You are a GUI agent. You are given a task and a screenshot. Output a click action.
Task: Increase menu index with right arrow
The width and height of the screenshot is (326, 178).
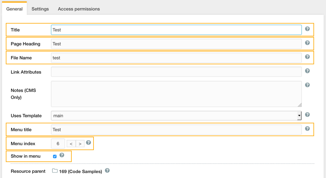[80, 144]
